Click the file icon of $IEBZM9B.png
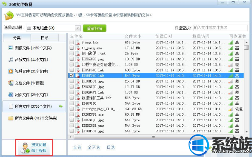This screenshot has height=157, width=252. coord(77,126)
